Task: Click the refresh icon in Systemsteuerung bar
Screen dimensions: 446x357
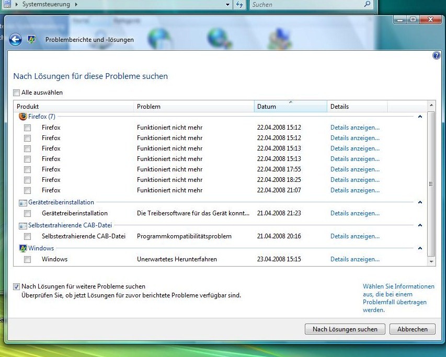Action: pos(239,5)
